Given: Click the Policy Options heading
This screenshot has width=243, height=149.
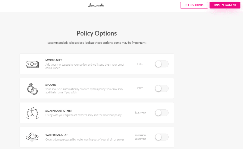Looking at the screenshot, I should [96, 33].
